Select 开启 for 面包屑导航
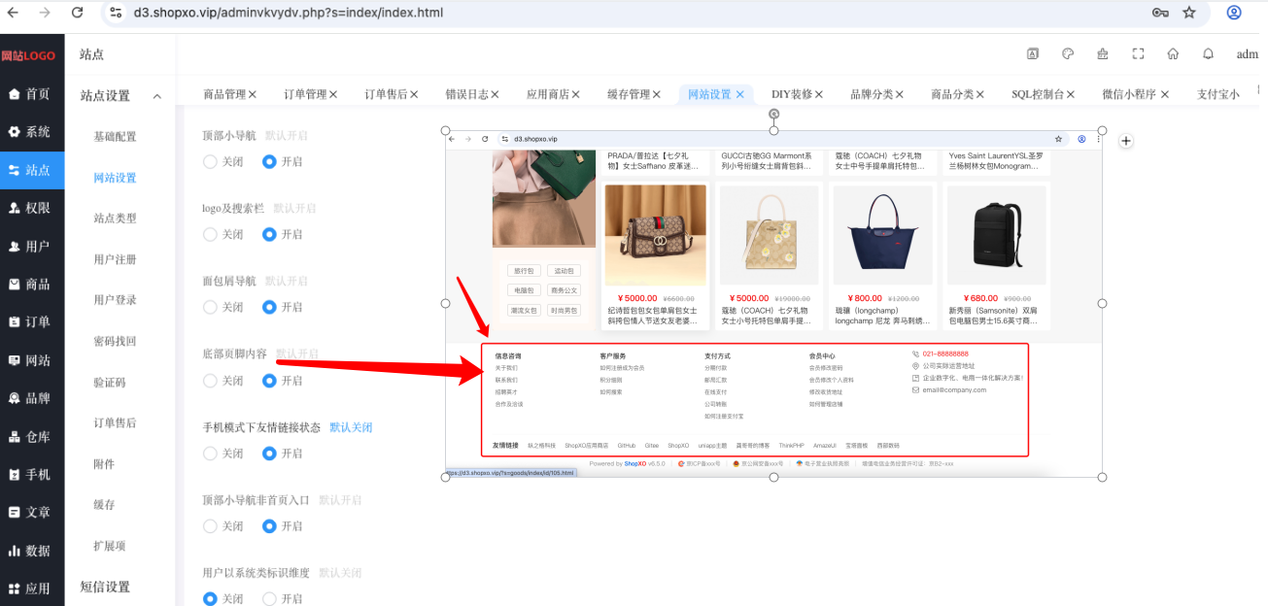 (x=283, y=307)
